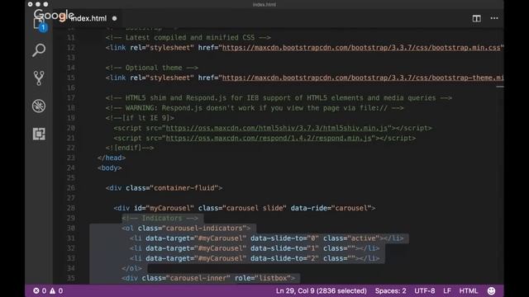Click the "[endif]" comment on line 22

tap(130, 148)
